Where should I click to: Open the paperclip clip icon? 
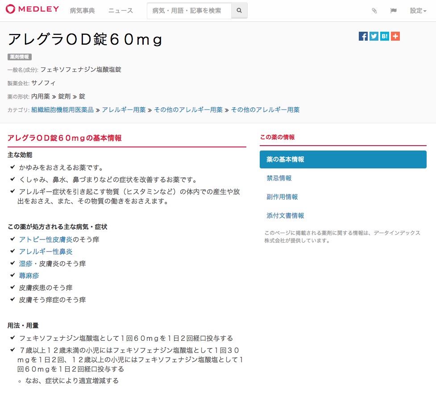pyautogui.click(x=374, y=11)
